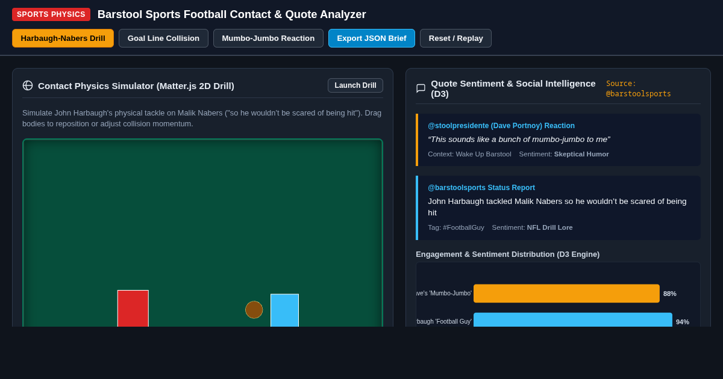Click the 'Sentiment: Skeptical Humor' text

click(564, 154)
